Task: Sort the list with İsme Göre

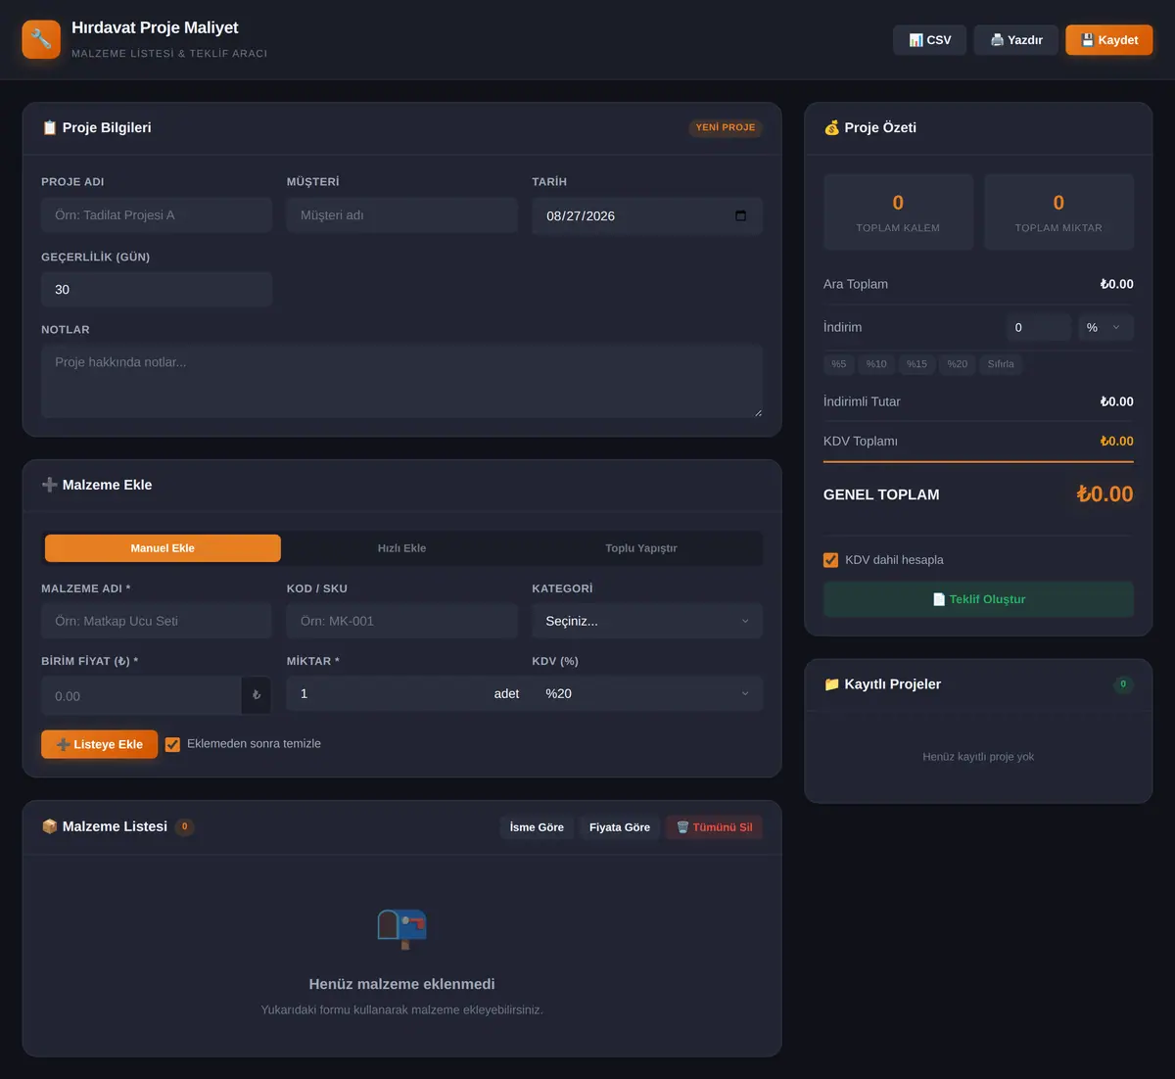Action: click(537, 827)
